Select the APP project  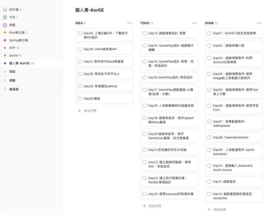31,48
